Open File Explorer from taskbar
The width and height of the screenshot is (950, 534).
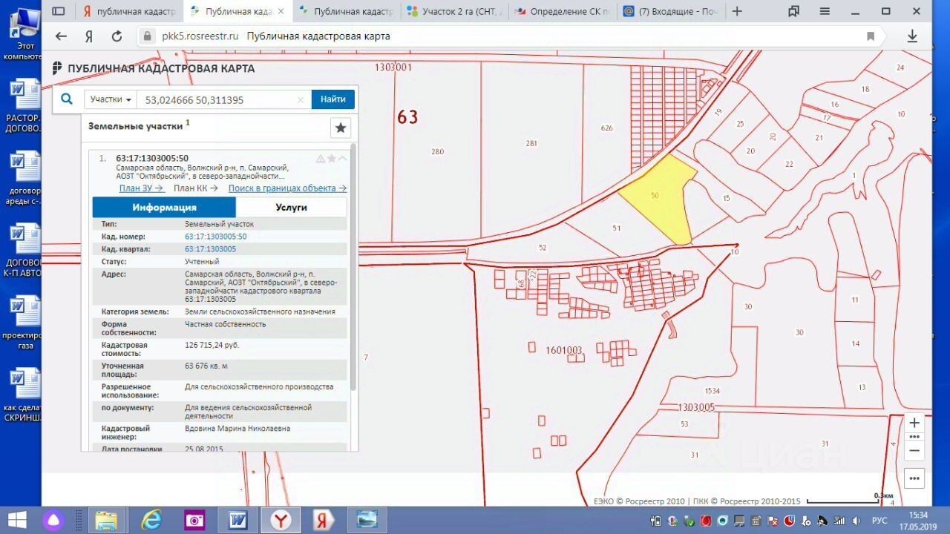106,520
